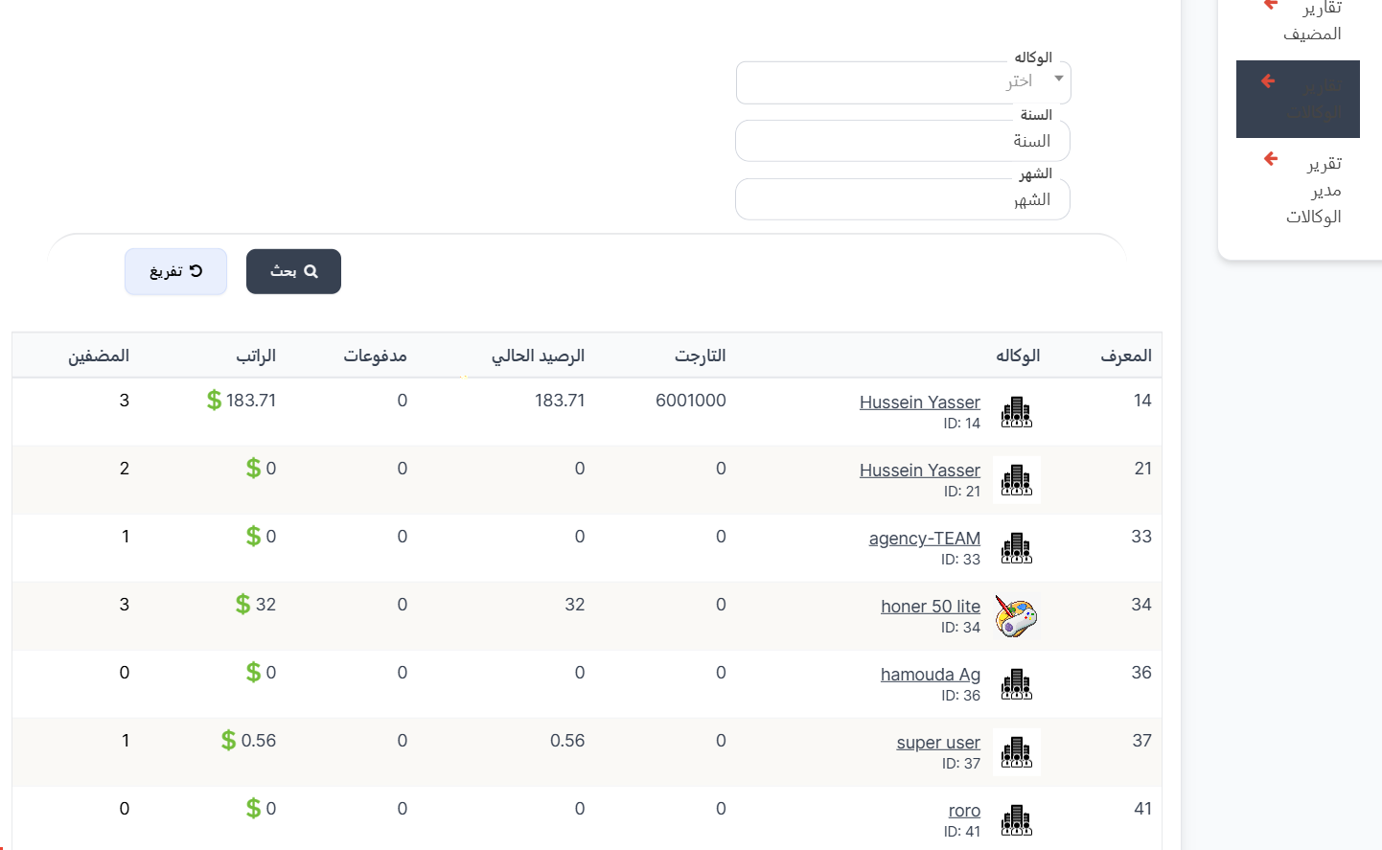
Task: Focus the الشهر month input field
Action: coord(903,199)
